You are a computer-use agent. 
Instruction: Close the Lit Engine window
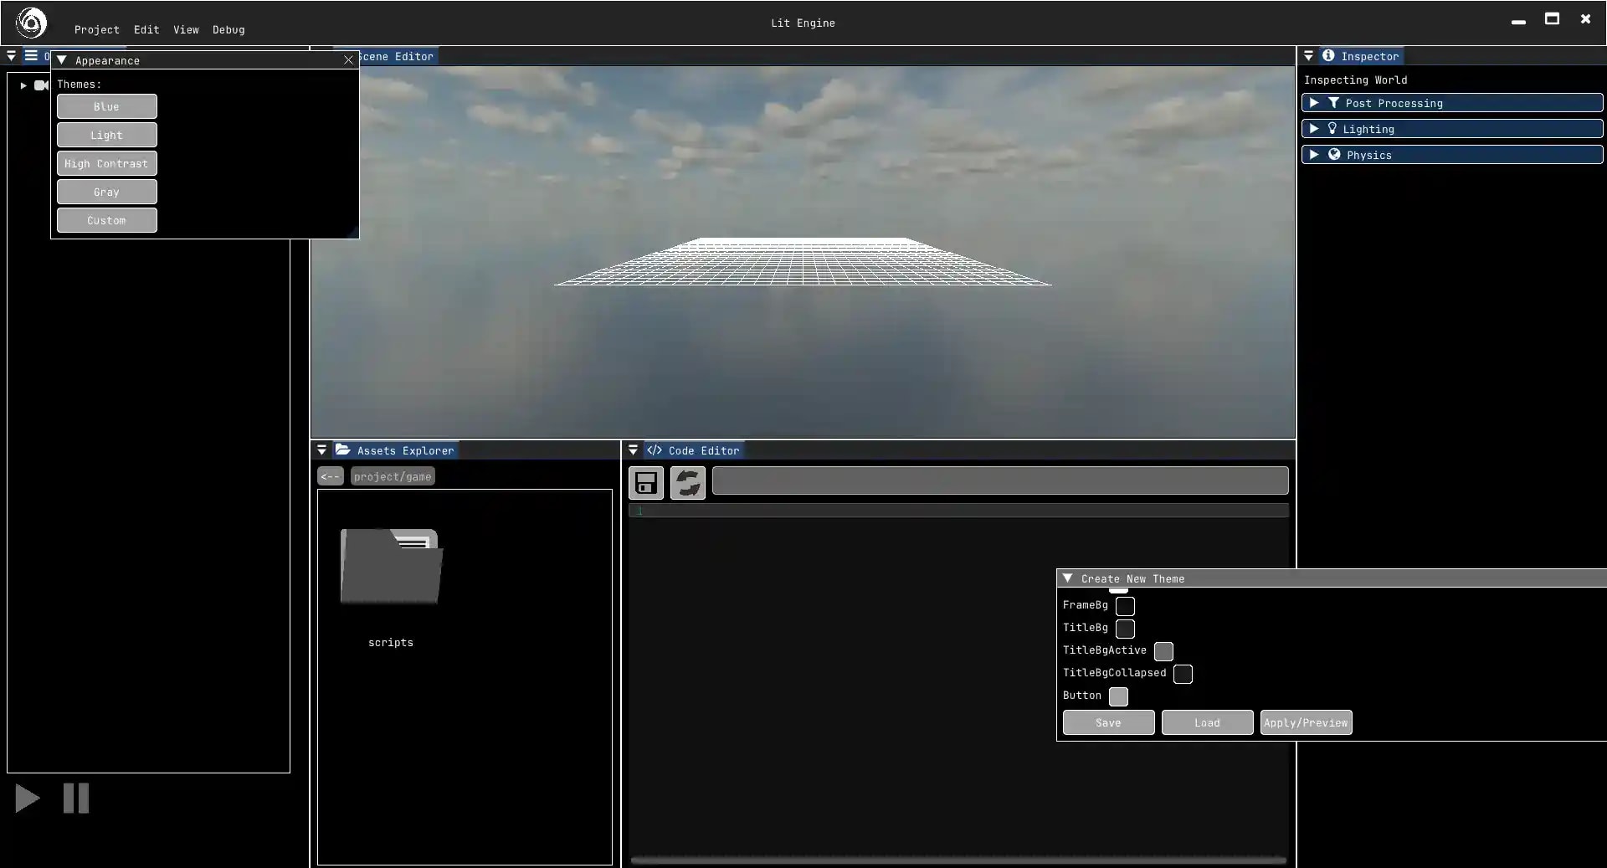click(x=1585, y=18)
